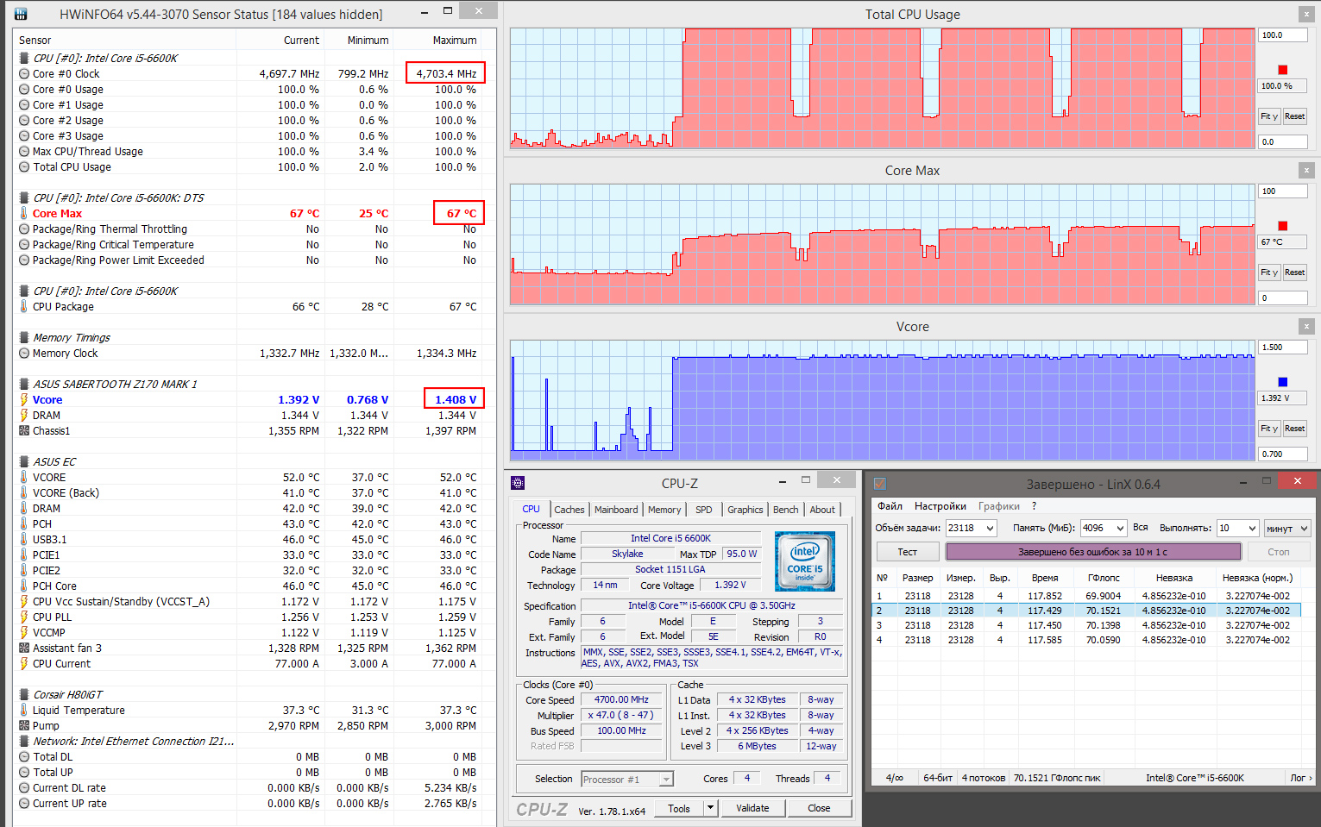The height and width of the screenshot is (827, 1321).
Task: Click the icon beside Core #3 Usage
Action: [24, 136]
